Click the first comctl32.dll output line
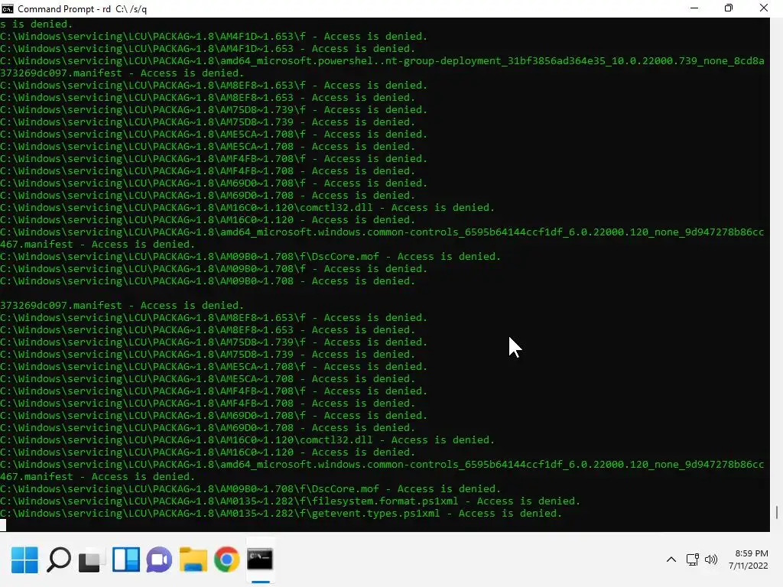The width and height of the screenshot is (783, 587). [x=247, y=208]
